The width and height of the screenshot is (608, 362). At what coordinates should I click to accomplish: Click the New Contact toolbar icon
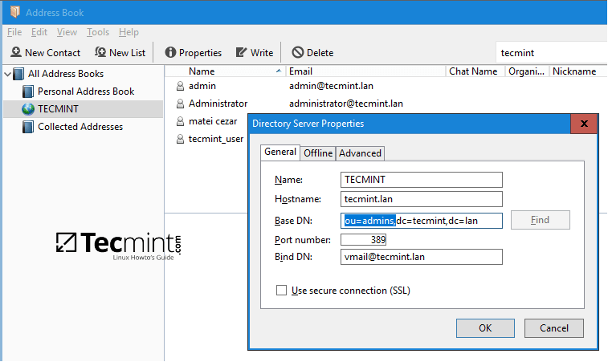click(16, 53)
